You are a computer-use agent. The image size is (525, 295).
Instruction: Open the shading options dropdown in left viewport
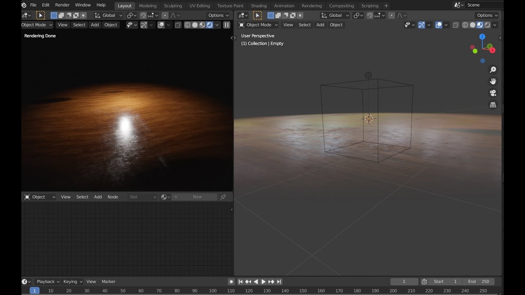tap(217, 25)
